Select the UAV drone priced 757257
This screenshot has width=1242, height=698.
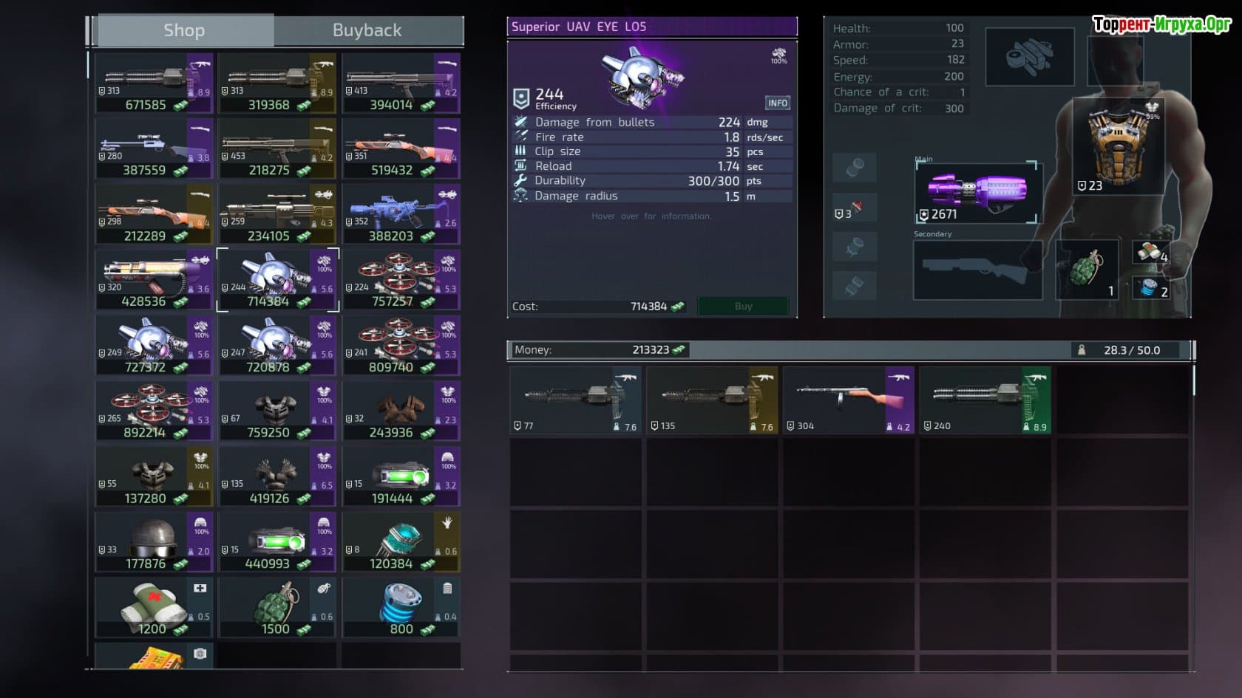click(x=401, y=280)
